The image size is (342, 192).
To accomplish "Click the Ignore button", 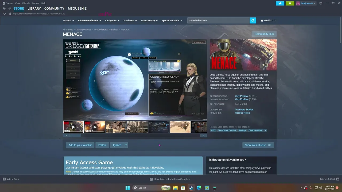I will pyautogui.click(x=117, y=145).
